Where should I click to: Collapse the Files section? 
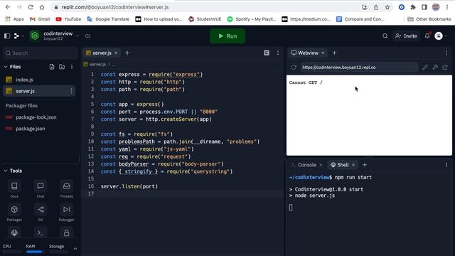click(6, 67)
